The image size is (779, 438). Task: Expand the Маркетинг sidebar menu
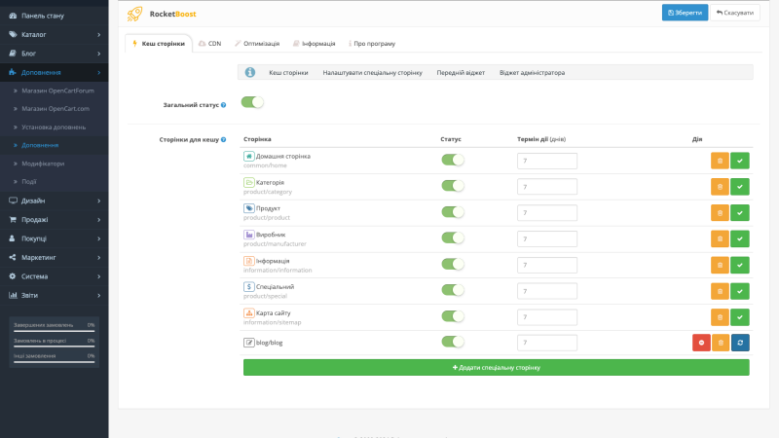pos(55,257)
